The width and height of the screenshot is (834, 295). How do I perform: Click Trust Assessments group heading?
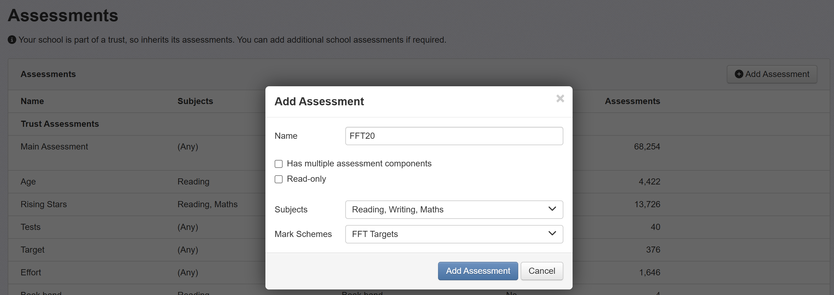point(60,124)
